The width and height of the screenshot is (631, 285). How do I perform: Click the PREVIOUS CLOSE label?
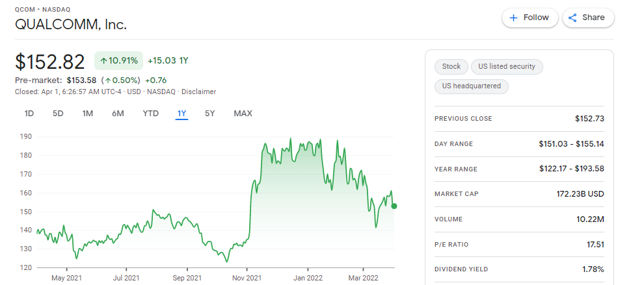pos(463,119)
